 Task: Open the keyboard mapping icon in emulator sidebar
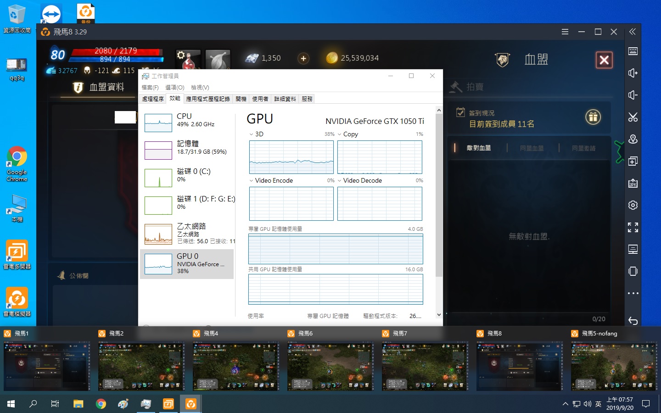click(x=633, y=51)
